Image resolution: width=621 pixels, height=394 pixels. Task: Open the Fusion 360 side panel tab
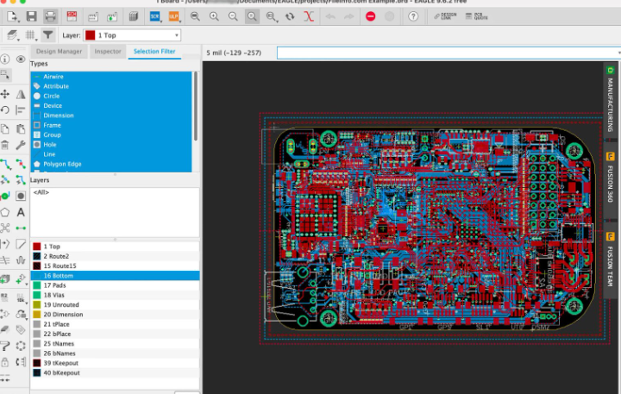[610, 178]
